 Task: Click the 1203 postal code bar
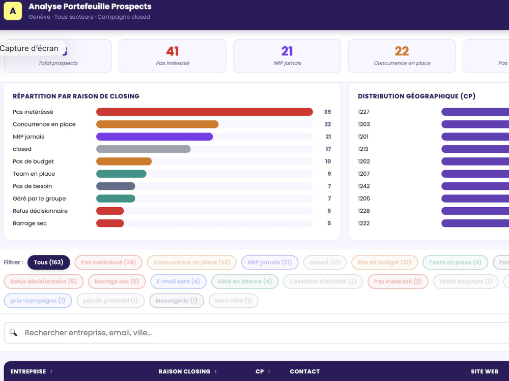pos(475,124)
